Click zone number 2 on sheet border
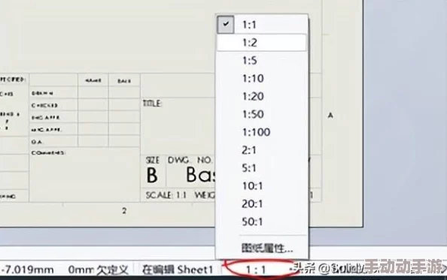This screenshot has height=280, width=447. (x=124, y=211)
